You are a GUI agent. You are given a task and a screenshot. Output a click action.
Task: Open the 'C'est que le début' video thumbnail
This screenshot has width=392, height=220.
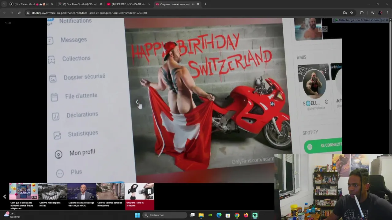point(23,191)
